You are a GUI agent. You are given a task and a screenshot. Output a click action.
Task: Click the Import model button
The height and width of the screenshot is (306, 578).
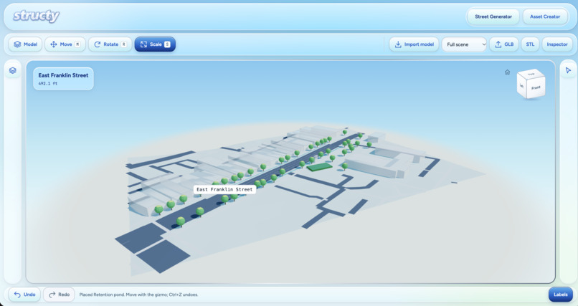click(x=414, y=44)
